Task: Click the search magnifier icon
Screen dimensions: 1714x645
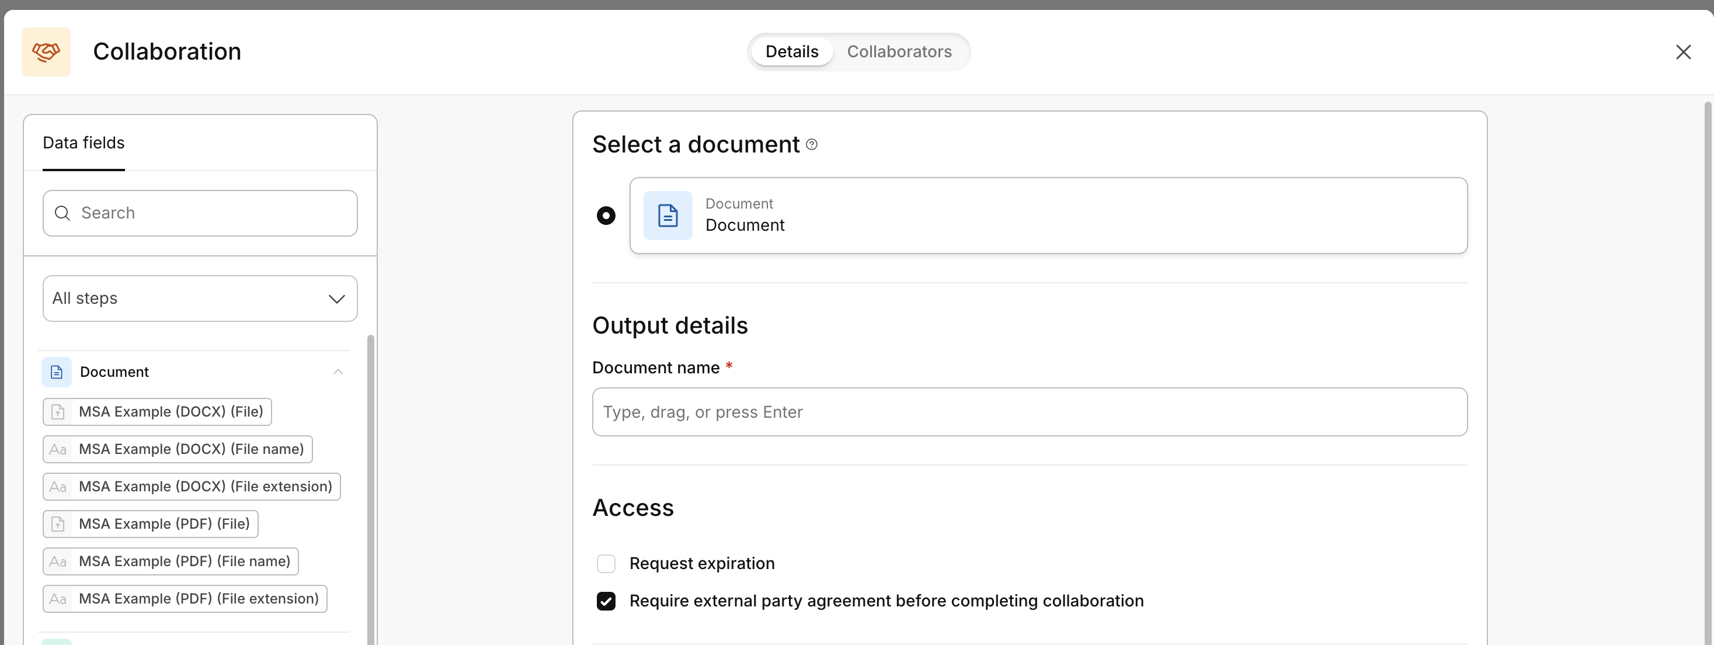Action: pyautogui.click(x=62, y=213)
